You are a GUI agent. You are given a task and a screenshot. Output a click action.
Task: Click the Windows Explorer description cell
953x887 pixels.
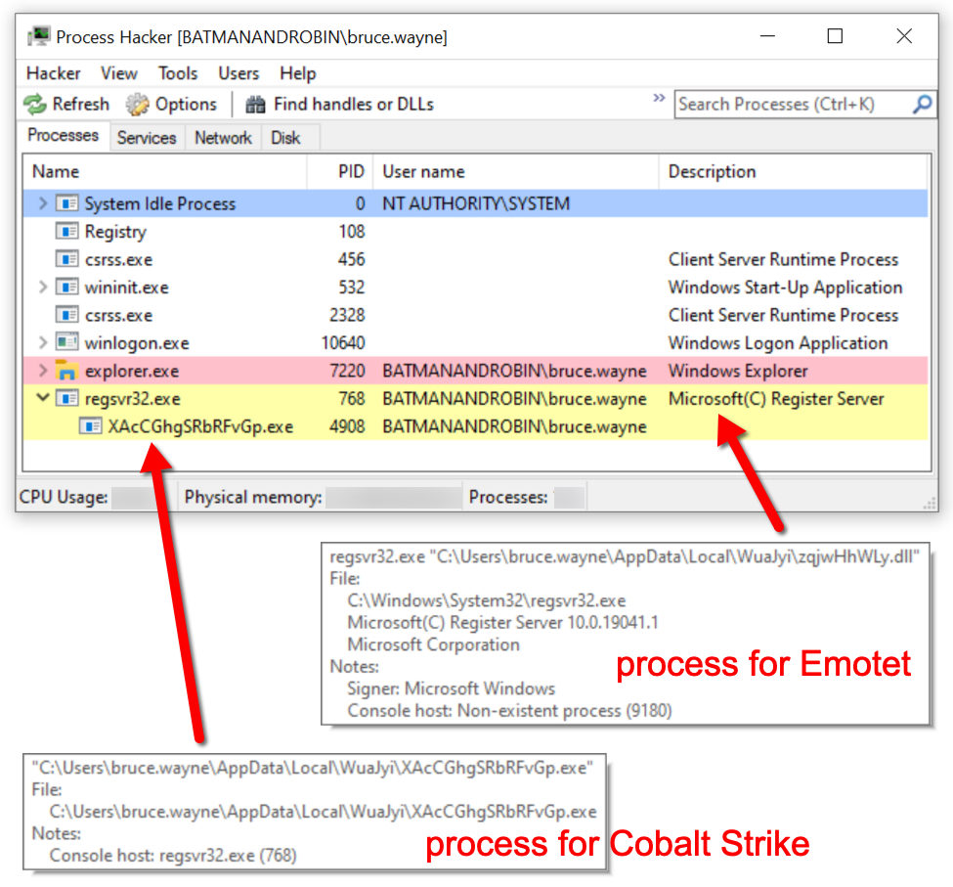pos(738,371)
